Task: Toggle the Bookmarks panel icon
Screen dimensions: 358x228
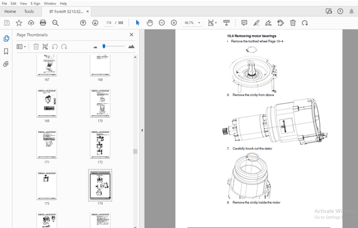Action: [x=6, y=51]
